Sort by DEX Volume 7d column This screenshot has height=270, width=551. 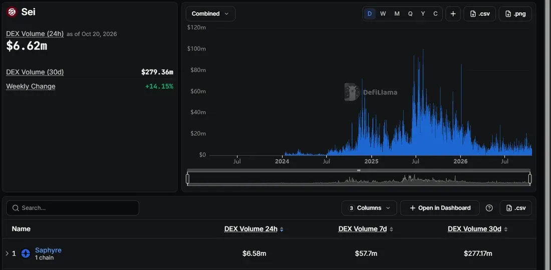pos(366,229)
